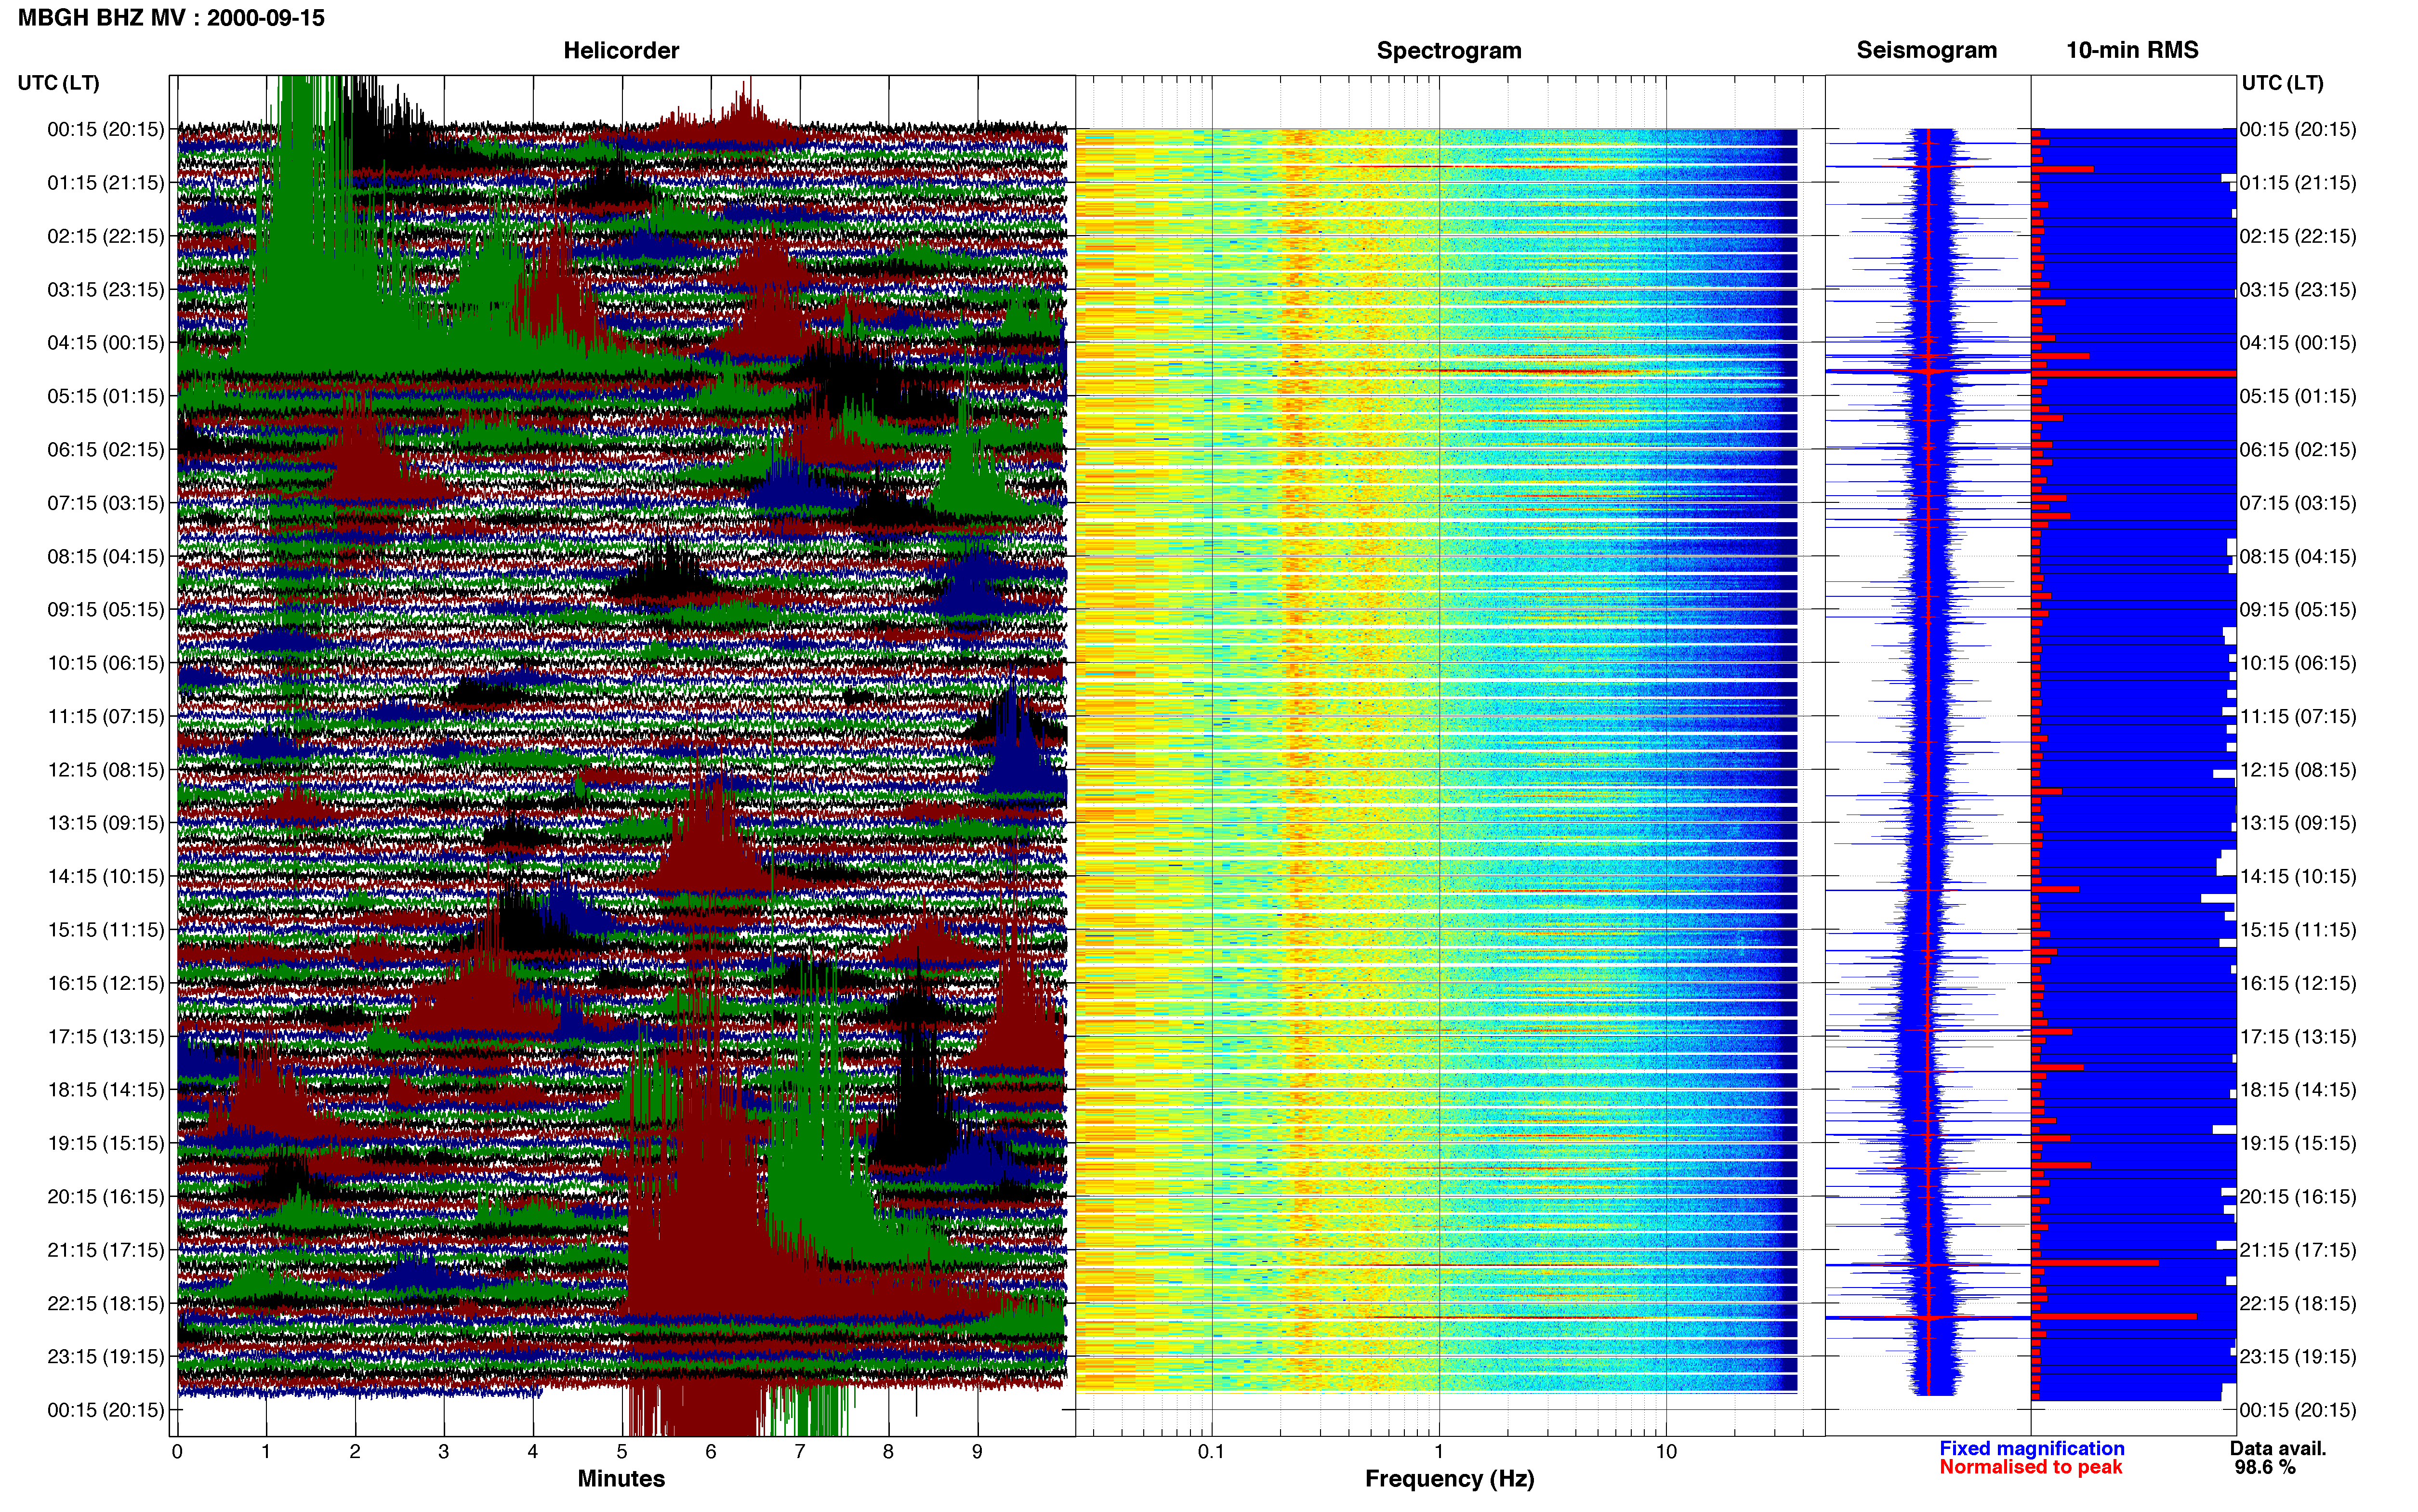Click the RMS-side 04:15 (00:15) time label
The image size is (2418, 1512).
pos(2298,342)
